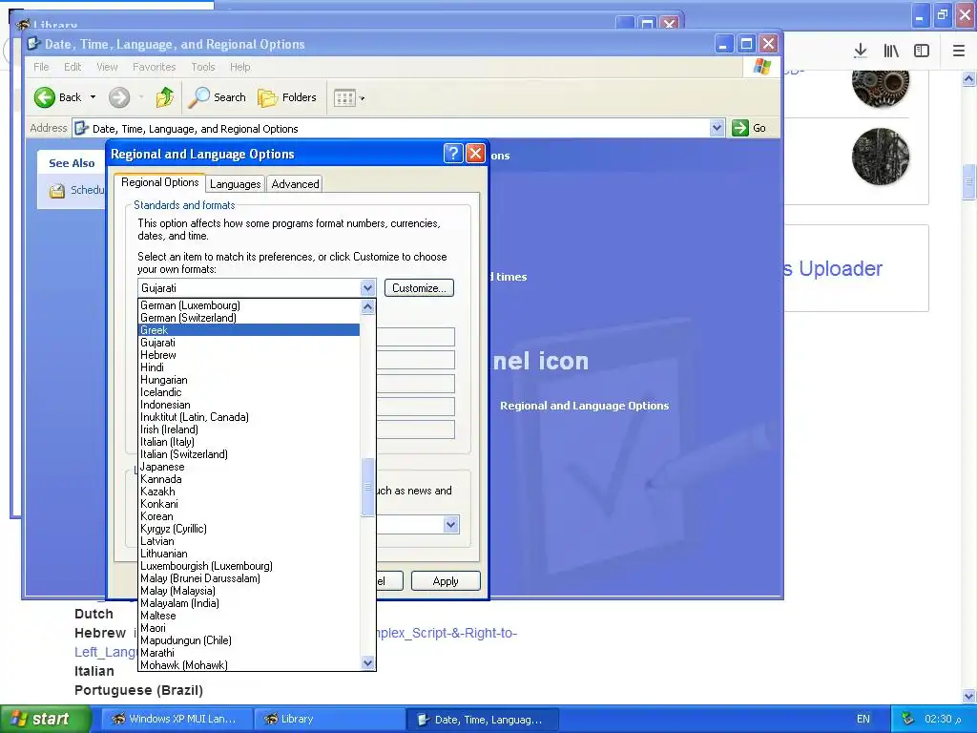Pick Korean from the list
977x733 pixels.
(x=249, y=516)
